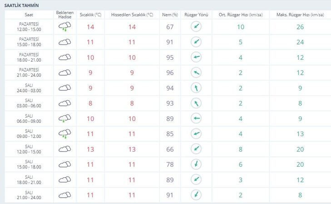331x204 pixels.
Task: Select wind direction icon for Salı 15.00-18.00
Action: click(x=196, y=164)
